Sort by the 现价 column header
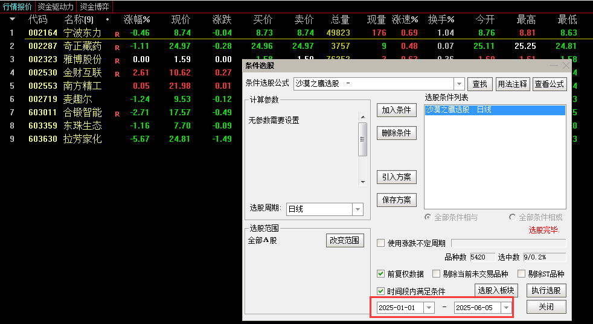The width and height of the screenshot is (593, 324). 181,19
